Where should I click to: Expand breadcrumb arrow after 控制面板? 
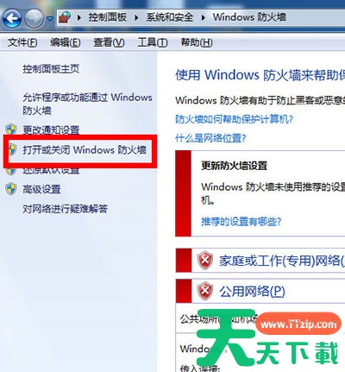pos(136,17)
